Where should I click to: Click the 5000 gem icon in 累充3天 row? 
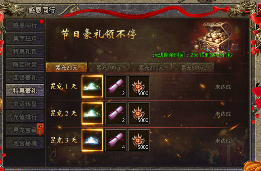coord(139,140)
